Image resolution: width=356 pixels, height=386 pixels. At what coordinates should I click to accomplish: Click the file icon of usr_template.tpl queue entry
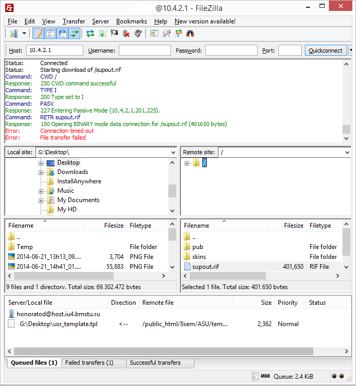pyautogui.click(x=11, y=323)
